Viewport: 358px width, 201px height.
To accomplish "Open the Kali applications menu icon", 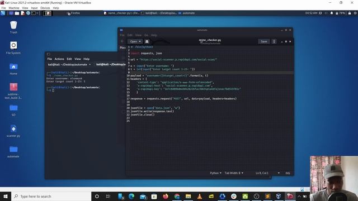I will (3, 13).
